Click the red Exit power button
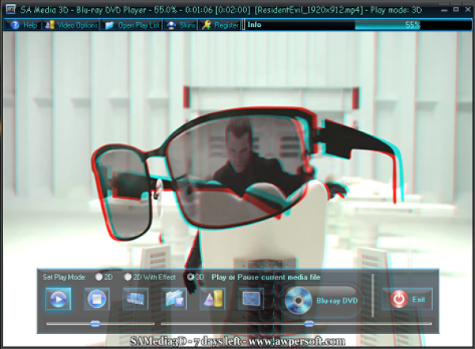475x349 pixels. 407,299
